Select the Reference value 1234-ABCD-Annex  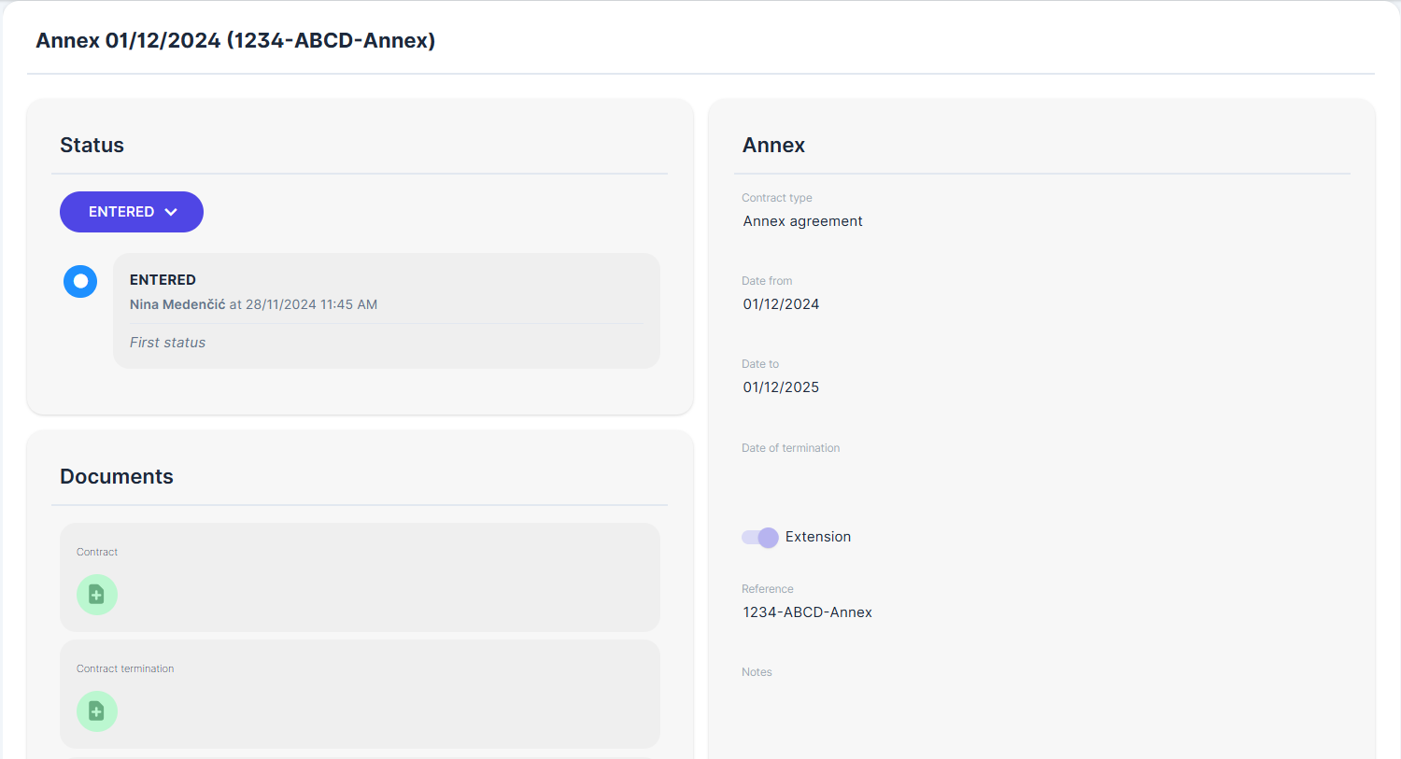[807, 612]
